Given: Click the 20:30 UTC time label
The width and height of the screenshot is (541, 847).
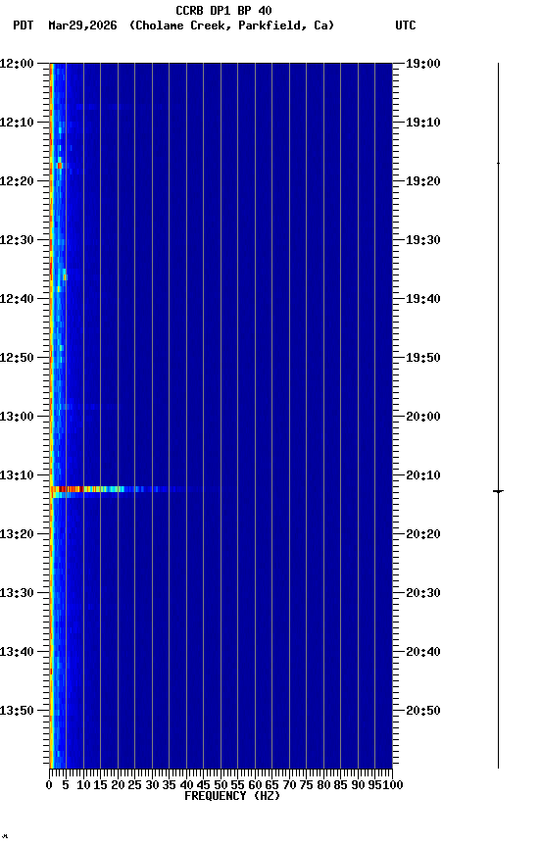Looking at the screenshot, I should point(423,593).
